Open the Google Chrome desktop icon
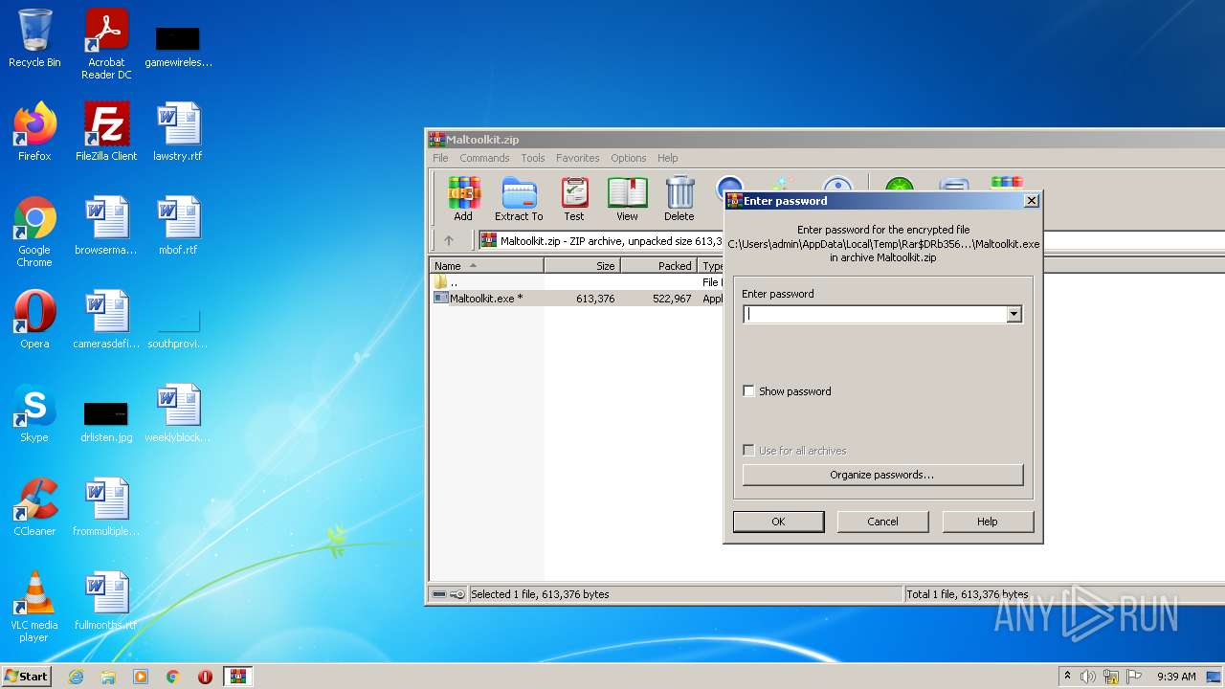 point(34,232)
